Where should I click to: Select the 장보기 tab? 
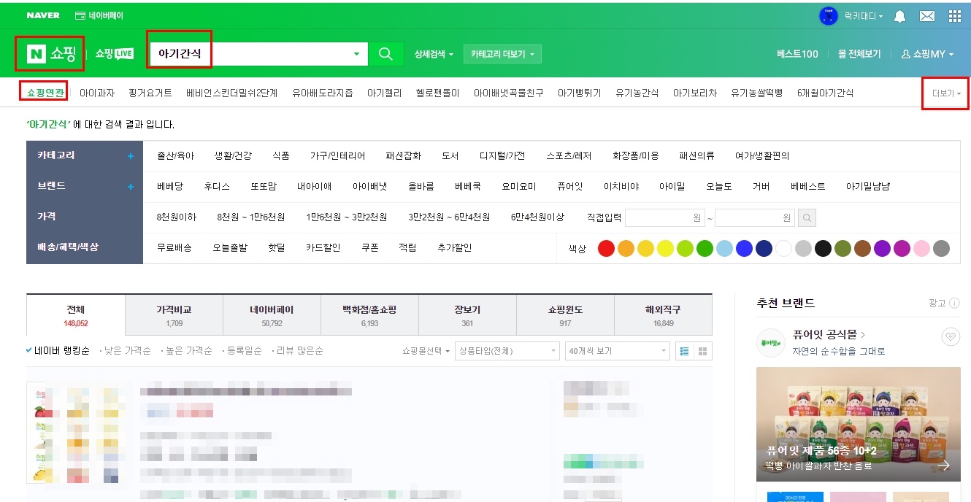pos(467,315)
